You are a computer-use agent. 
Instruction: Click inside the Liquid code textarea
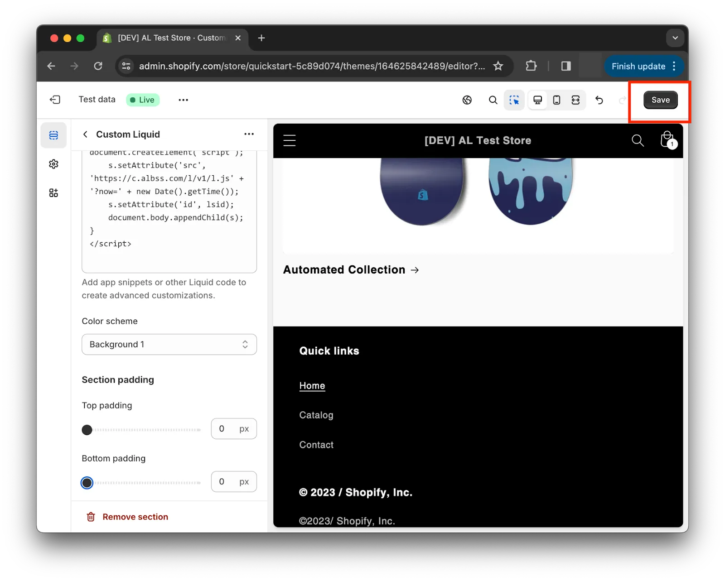coord(169,211)
